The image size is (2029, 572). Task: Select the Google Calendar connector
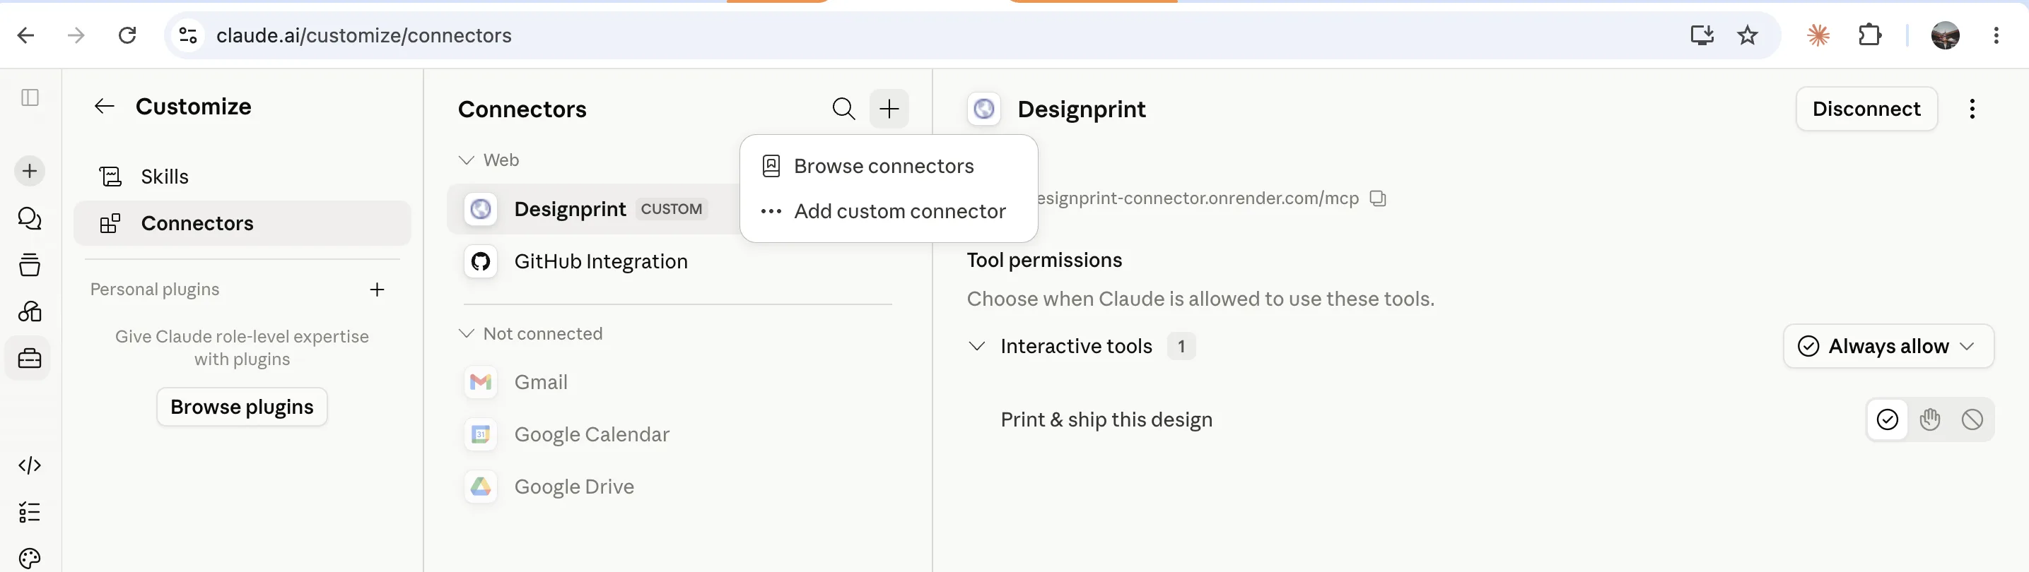tap(677, 434)
